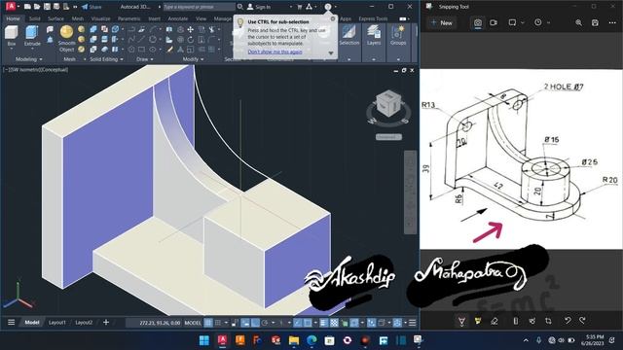Select the highlighter in Snipping Tool
Viewport: 623px width, 350px height.
[x=478, y=321]
